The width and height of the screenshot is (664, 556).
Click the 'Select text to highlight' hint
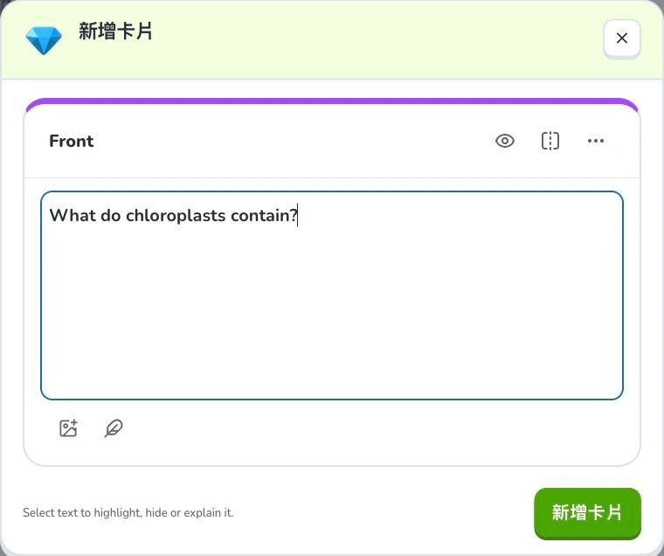click(x=128, y=513)
